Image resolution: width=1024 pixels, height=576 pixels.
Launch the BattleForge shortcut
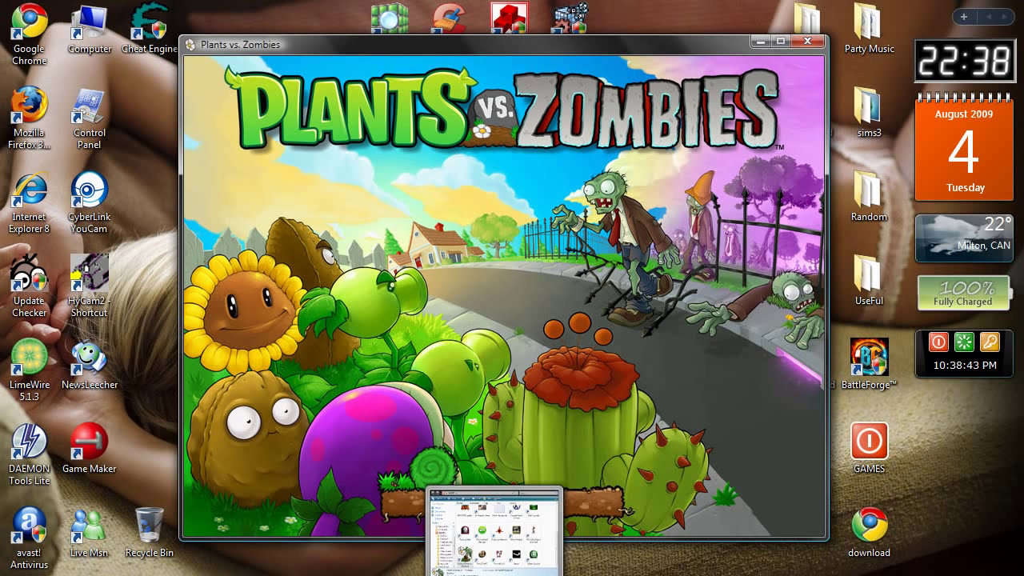tap(869, 364)
